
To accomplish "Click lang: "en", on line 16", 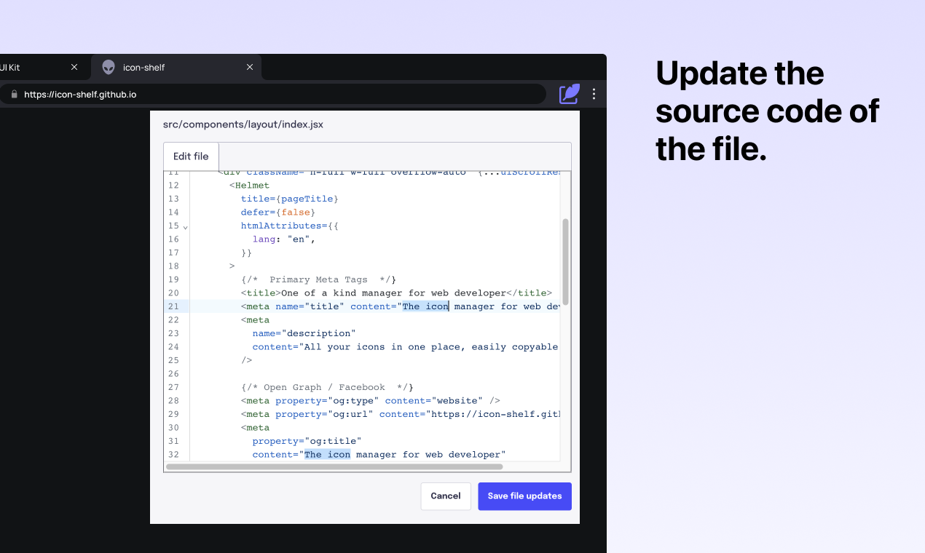I will pos(284,239).
